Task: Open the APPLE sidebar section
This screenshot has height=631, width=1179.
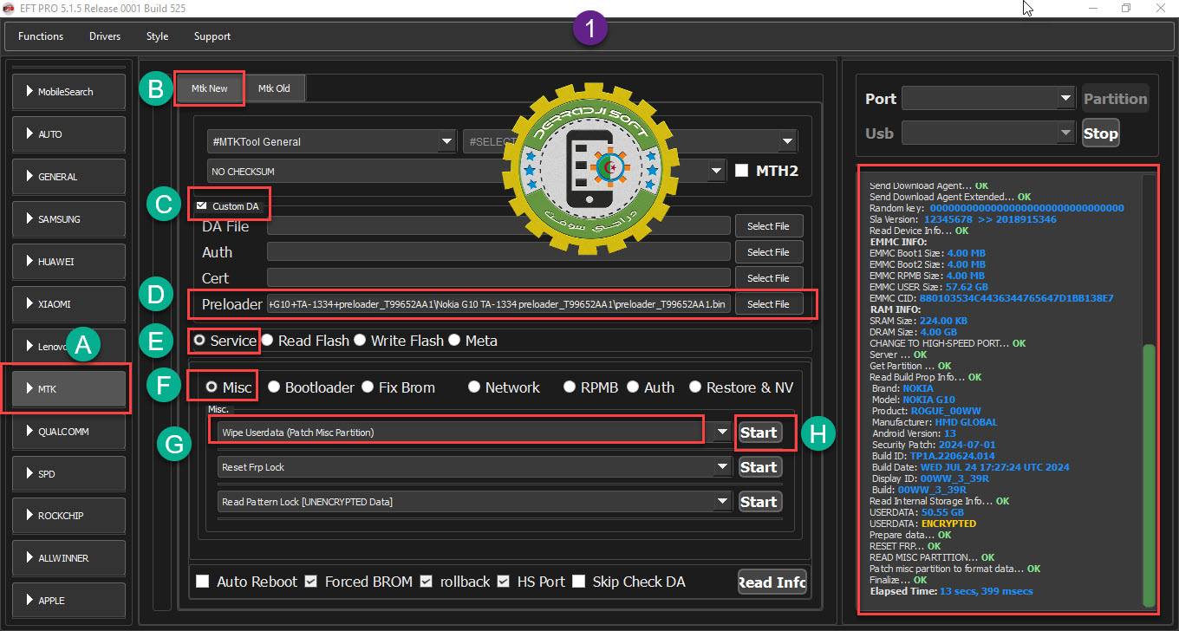Action: 68,601
